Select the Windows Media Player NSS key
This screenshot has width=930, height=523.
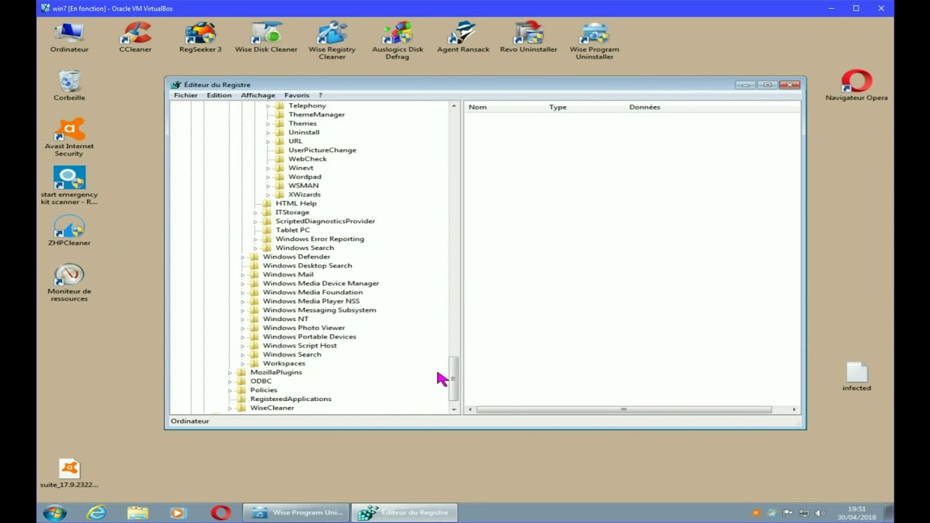[x=311, y=301]
